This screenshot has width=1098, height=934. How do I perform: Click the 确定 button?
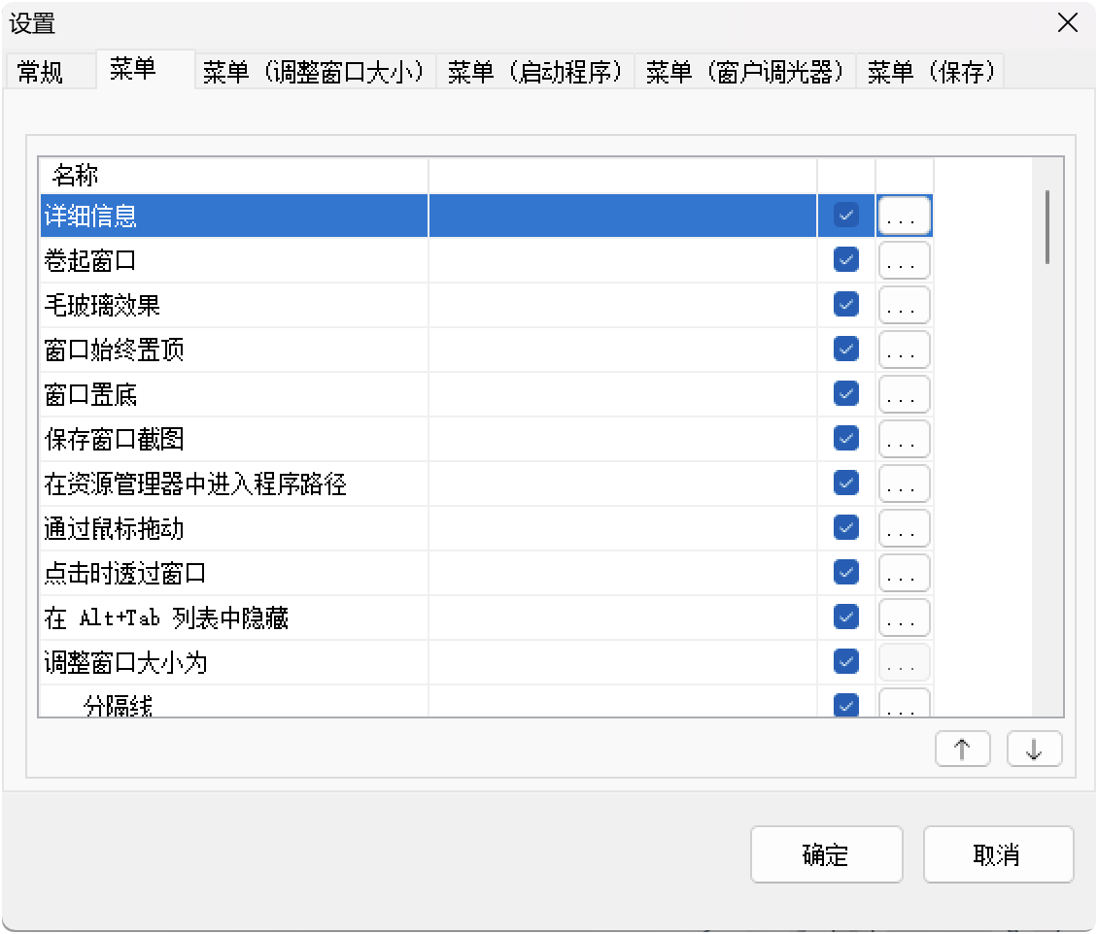click(826, 854)
